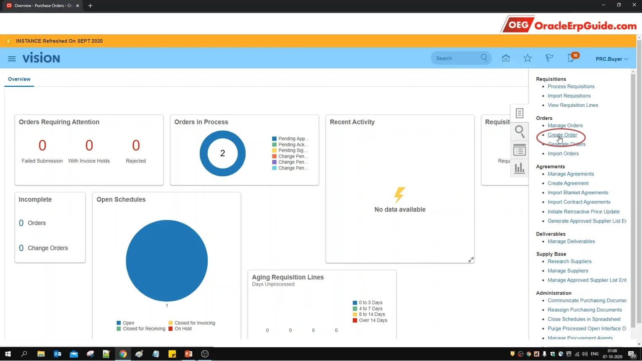Launch Outlook from the taskbar
The width and height of the screenshot is (642, 361).
coord(57,354)
